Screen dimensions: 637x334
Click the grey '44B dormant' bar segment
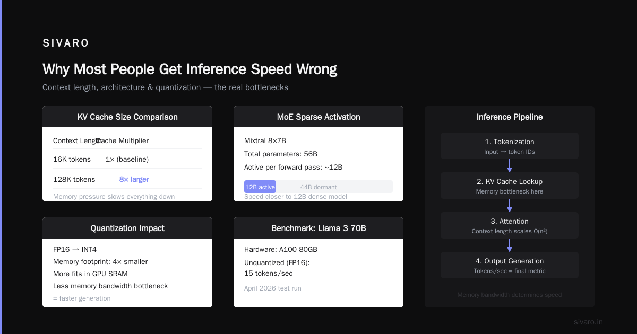coord(334,187)
